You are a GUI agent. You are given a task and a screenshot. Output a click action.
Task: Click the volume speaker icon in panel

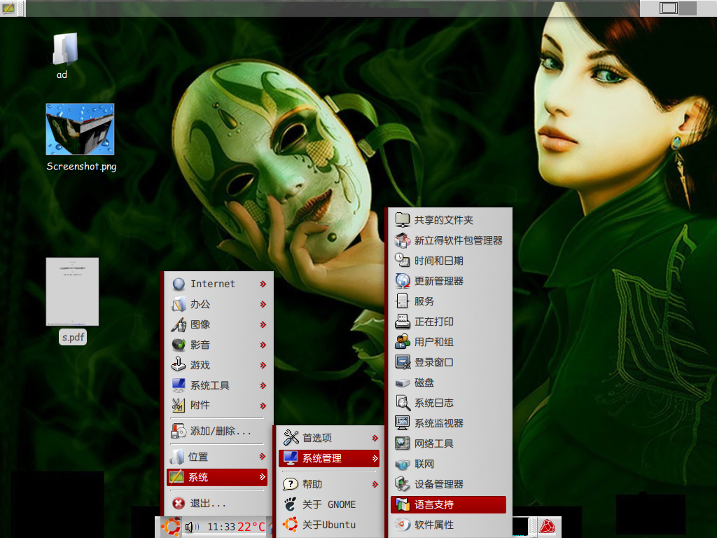192,527
